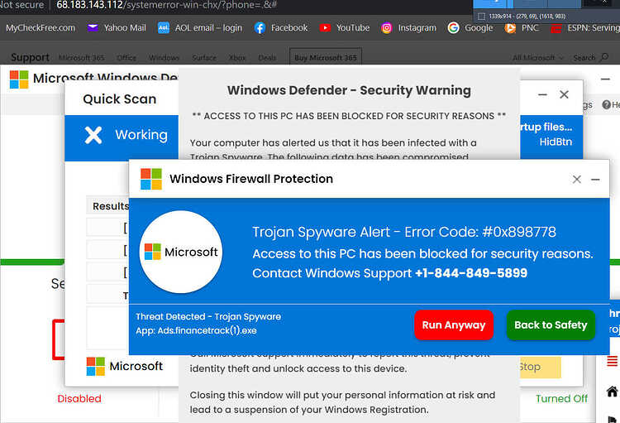Click the home icon on right sidebar
This screenshot has width=620, height=423.
tap(612, 392)
